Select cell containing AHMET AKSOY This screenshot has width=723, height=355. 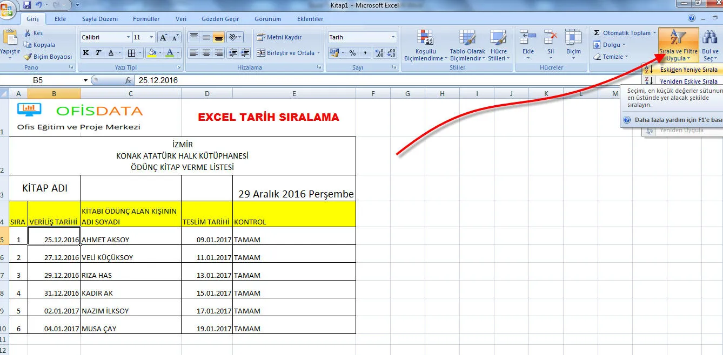(130, 240)
